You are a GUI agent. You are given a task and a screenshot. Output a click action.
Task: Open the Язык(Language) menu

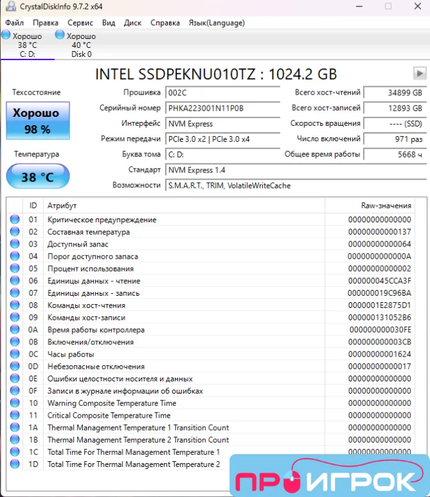(216, 23)
